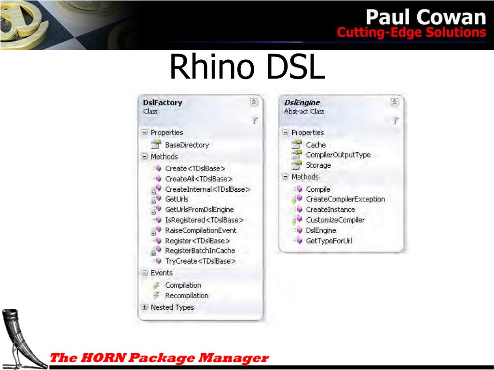Screen dimensions: 494x370
Task: Select the Cache property name
Action: pos(316,145)
